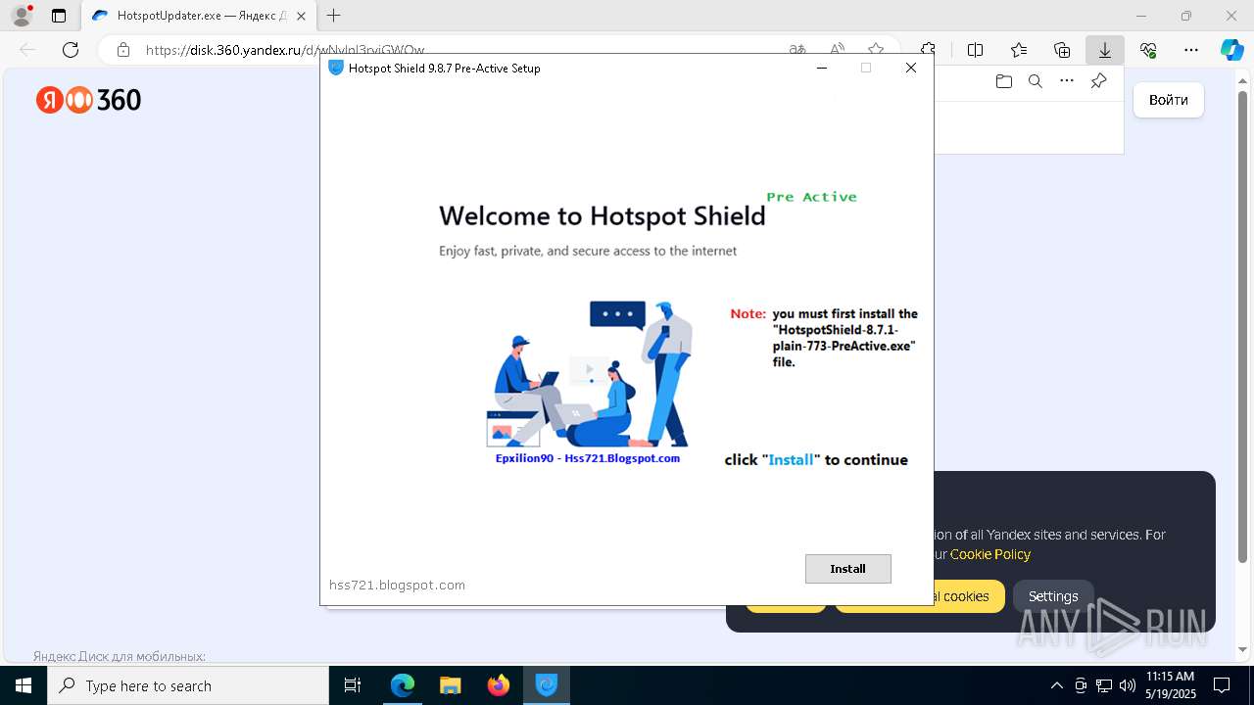The height and width of the screenshot is (705, 1254).
Task: Click the taskbar search box
Action: click(x=188, y=685)
